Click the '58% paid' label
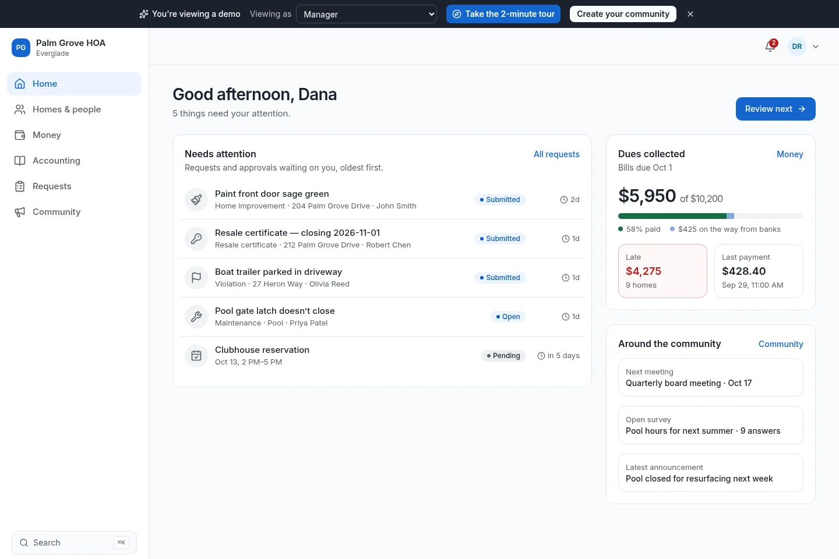Screen dimensions: 839x559 pyautogui.click(x=643, y=229)
